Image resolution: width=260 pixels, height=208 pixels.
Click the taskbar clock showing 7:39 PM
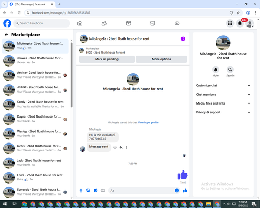pos(242,204)
